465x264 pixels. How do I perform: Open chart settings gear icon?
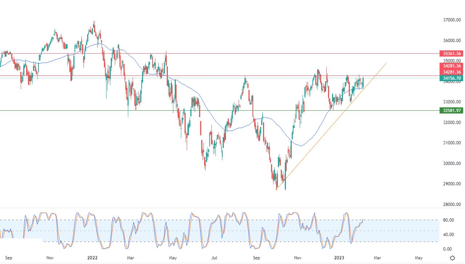452,258
